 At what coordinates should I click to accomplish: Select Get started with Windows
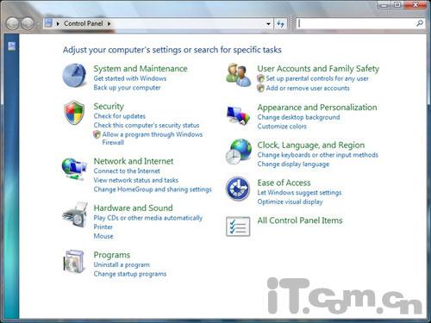pyautogui.click(x=130, y=78)
